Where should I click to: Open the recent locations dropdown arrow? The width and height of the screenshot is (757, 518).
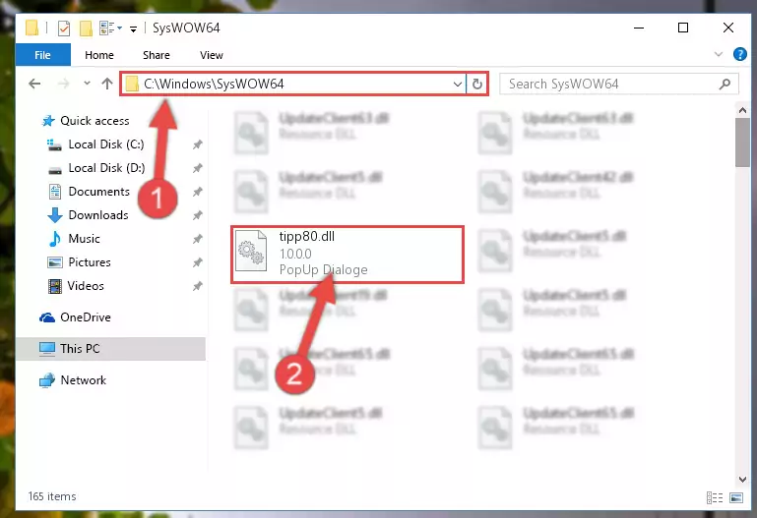point(87,84)
